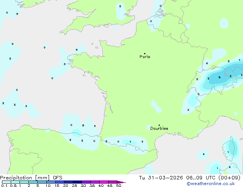This screenshot has height=187, width=243.
Task: Click the Dourbies location dot marker
Action: [159, 125]
